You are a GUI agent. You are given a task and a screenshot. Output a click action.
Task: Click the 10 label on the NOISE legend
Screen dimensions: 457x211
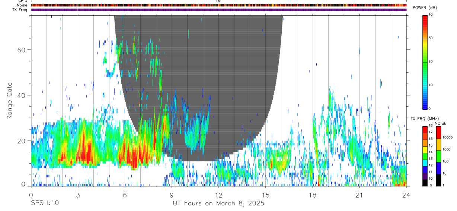tap(444, 173)
